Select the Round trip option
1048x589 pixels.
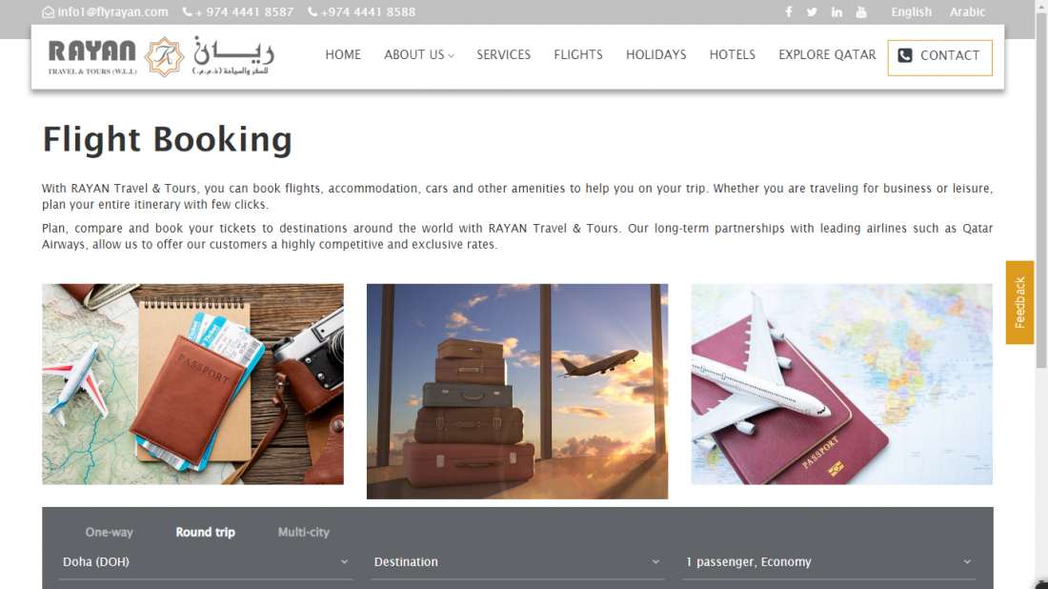205,532
